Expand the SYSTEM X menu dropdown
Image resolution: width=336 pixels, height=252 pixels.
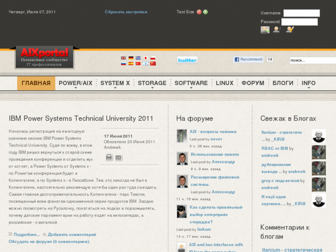115,83
